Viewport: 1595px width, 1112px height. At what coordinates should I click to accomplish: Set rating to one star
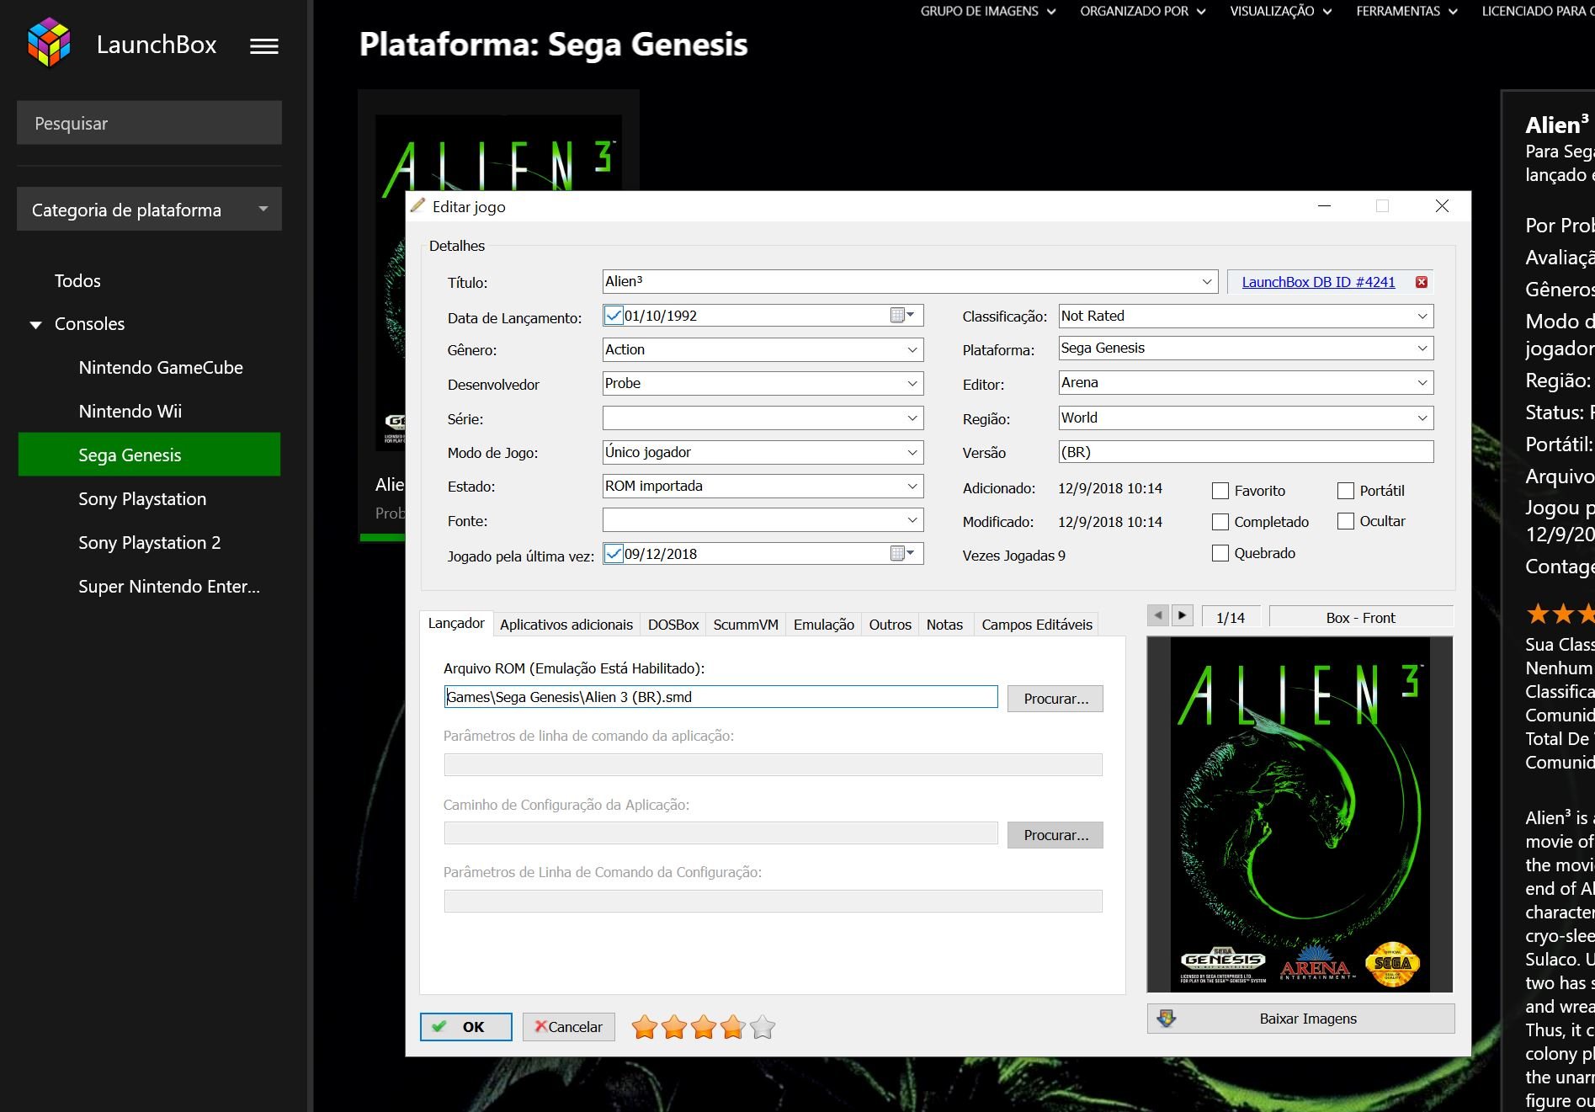coord(645,1027)
